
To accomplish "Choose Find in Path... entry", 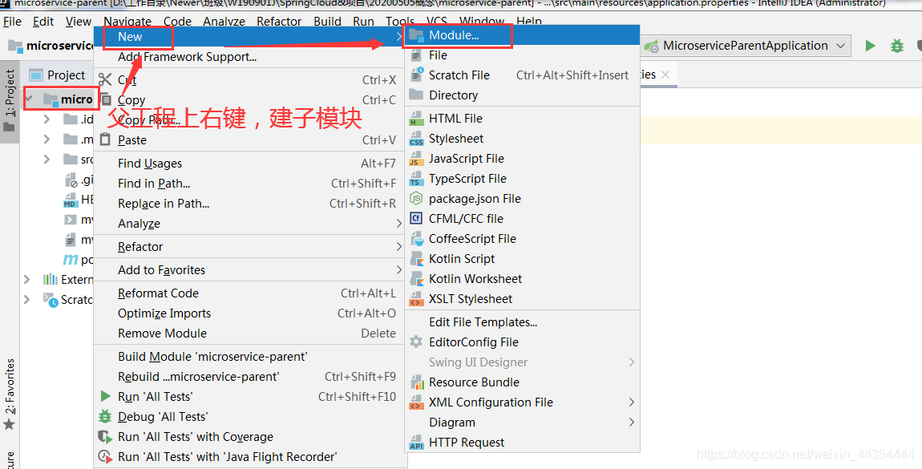I will coord(249,184).
